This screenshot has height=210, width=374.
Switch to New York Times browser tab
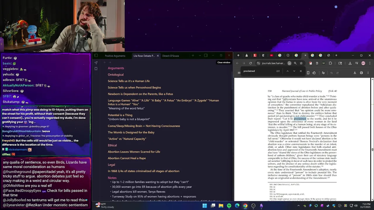click(263, 55)
